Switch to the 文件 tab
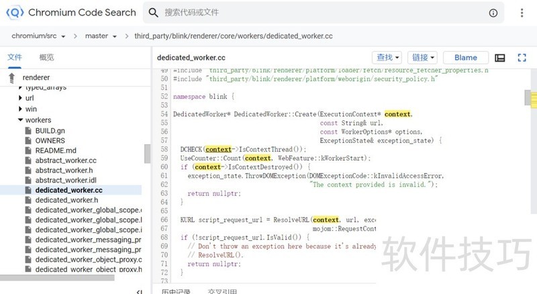This screenshot has width=537, height=294. coord(15,58)
